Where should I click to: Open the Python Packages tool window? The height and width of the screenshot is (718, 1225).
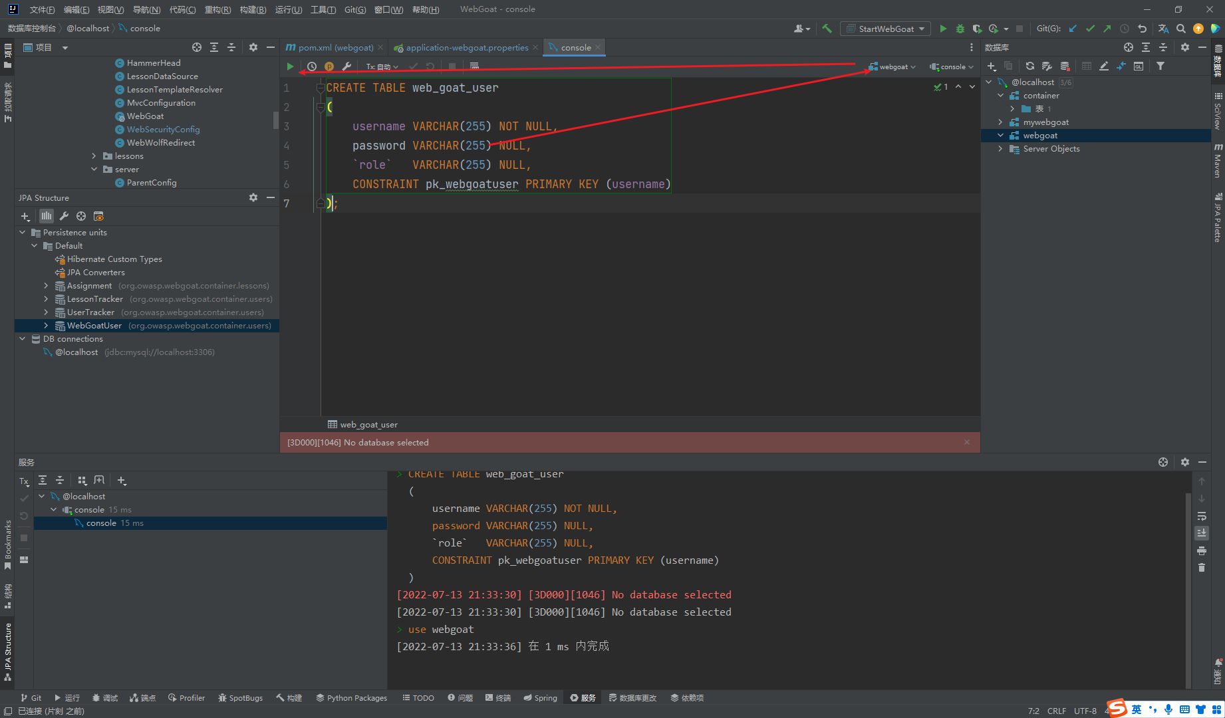[351, 698]
